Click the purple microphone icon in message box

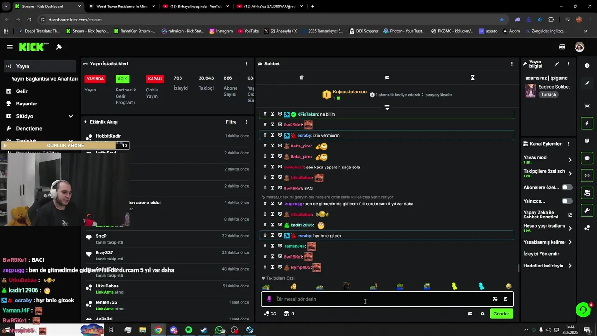coord(269,299)
